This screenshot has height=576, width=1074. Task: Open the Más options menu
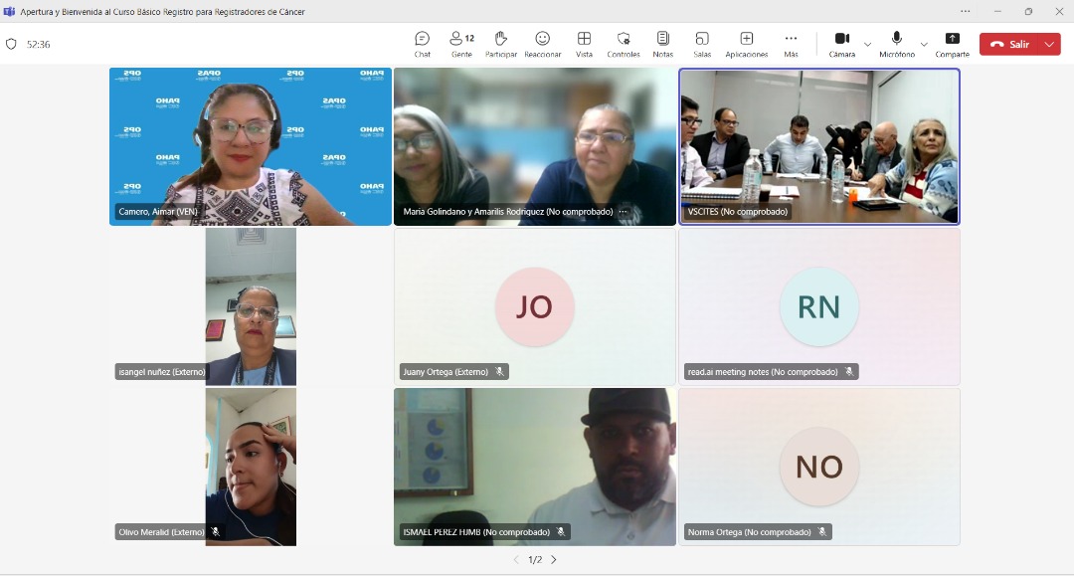pos(791,44)
